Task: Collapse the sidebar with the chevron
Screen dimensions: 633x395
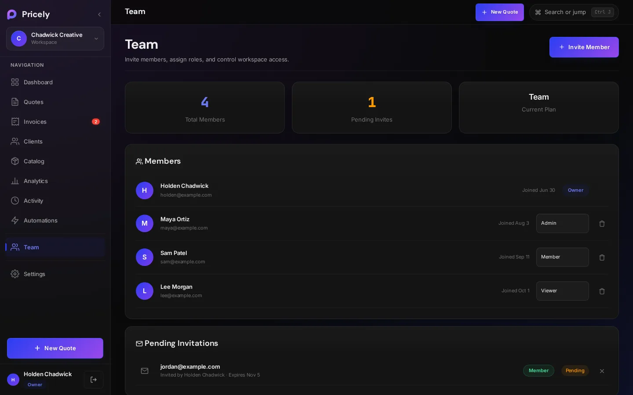Action: point(99,14)
